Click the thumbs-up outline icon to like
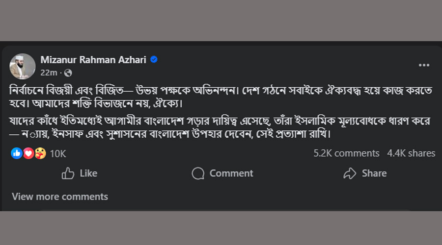442x245 pixels. tap(68, 173)
